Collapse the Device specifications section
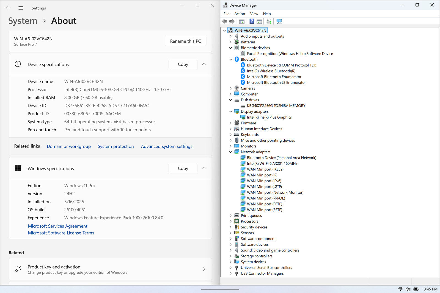Viewport: 440px width, 293px height. click(x=204, y=64)
